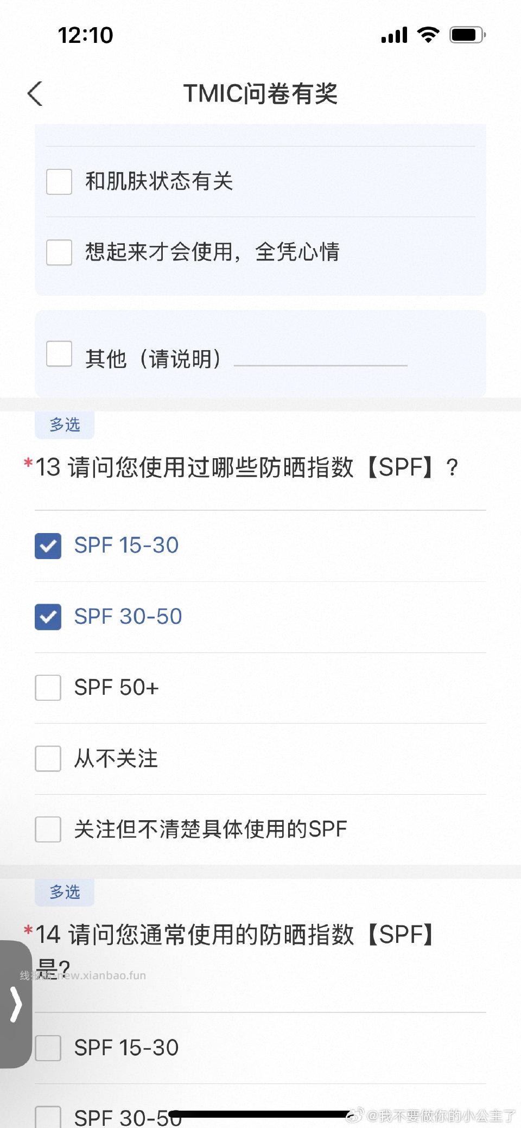Check the 和肌肤状态有关 option
The width and height of the screenshot is (521, 1128).
click(59, 181)
